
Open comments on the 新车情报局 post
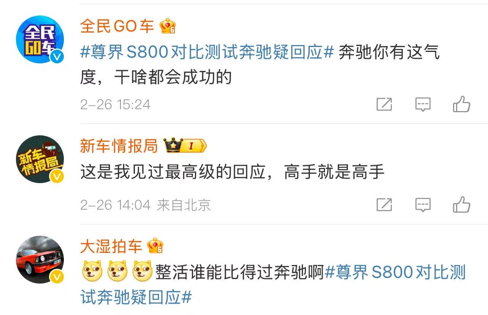pos(423,205)
